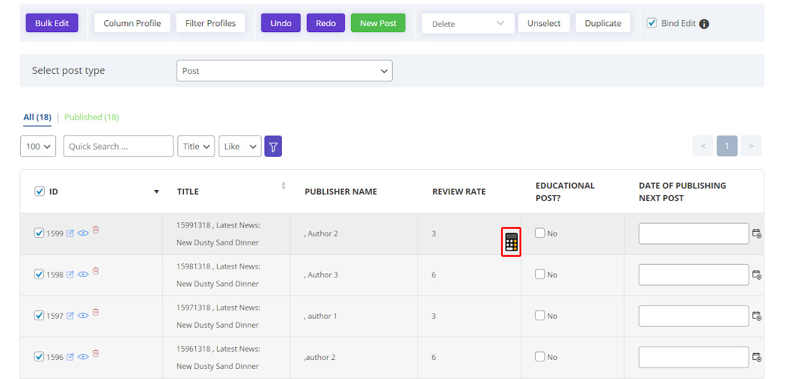787x379 pixels.
Task: Open the Like operator dropdown
Action: click(240, 147)
